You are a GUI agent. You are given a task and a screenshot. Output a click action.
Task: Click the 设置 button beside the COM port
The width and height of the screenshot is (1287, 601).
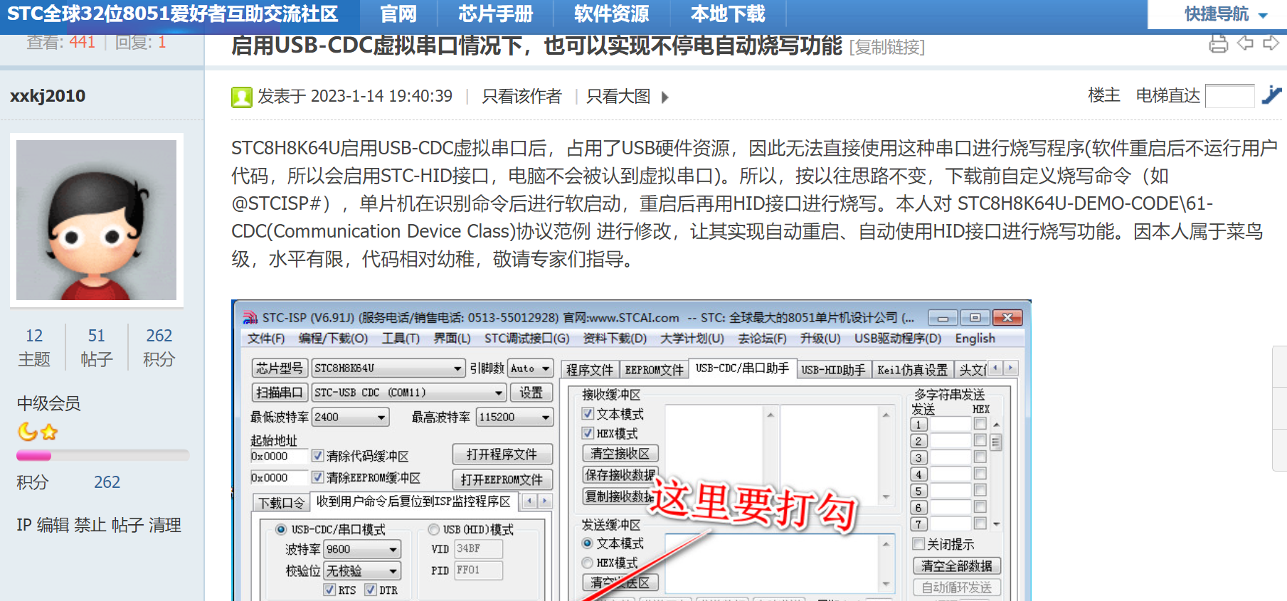click(531, 393)
